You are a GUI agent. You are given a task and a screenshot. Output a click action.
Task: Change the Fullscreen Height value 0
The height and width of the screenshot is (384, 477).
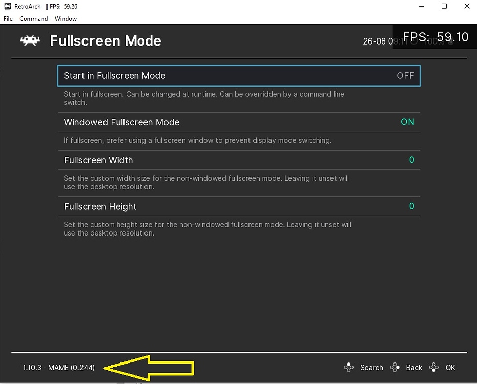(x=411, y=206)
